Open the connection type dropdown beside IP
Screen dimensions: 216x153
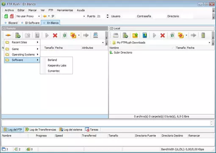(49, 16)
